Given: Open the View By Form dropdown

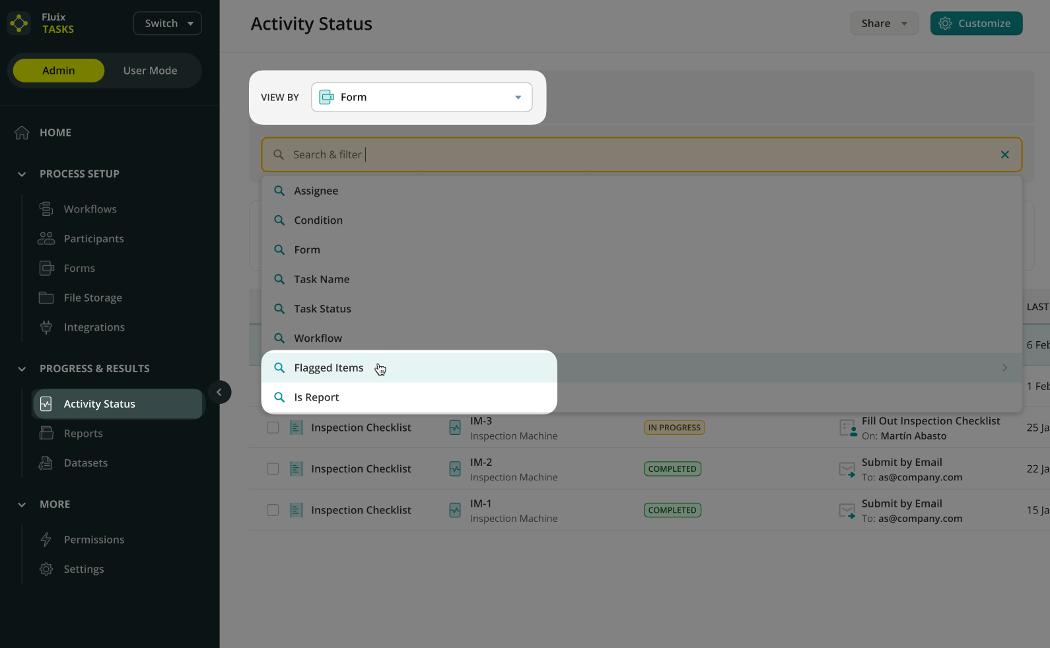Looking at the screenshot, I should click(421, 98).
